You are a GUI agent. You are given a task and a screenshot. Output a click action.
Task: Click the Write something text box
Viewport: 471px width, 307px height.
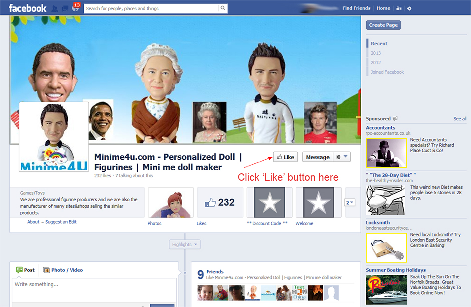click(x=94, y=290)
